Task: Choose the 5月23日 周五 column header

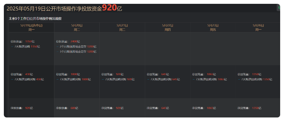Action: click(213, 27)
